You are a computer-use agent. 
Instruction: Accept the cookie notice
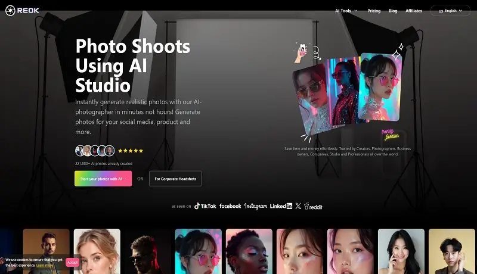pos(72,262)
